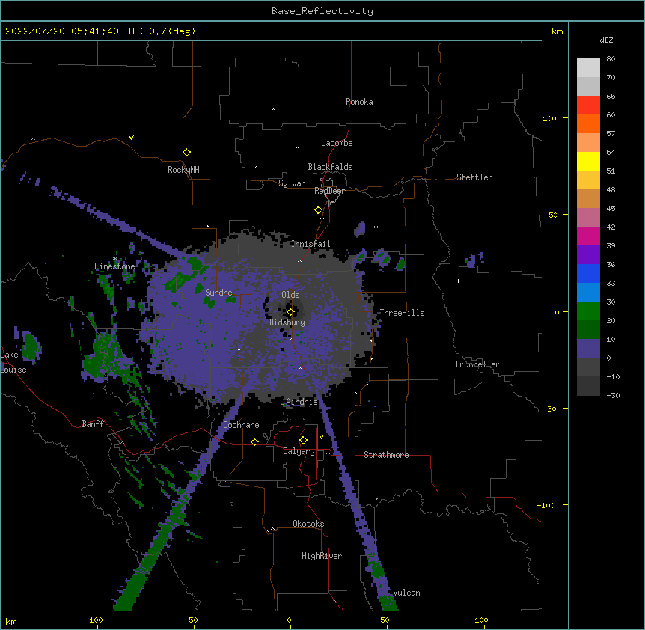The width and height of the screenshot is (645, 630).
Task: Click the km unit label at bottom left
Action: click(10, 622)
